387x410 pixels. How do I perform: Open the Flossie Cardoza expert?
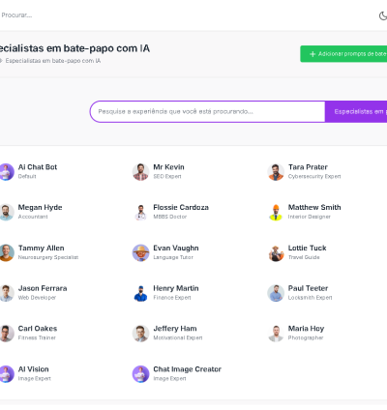(x=181, y=207)
